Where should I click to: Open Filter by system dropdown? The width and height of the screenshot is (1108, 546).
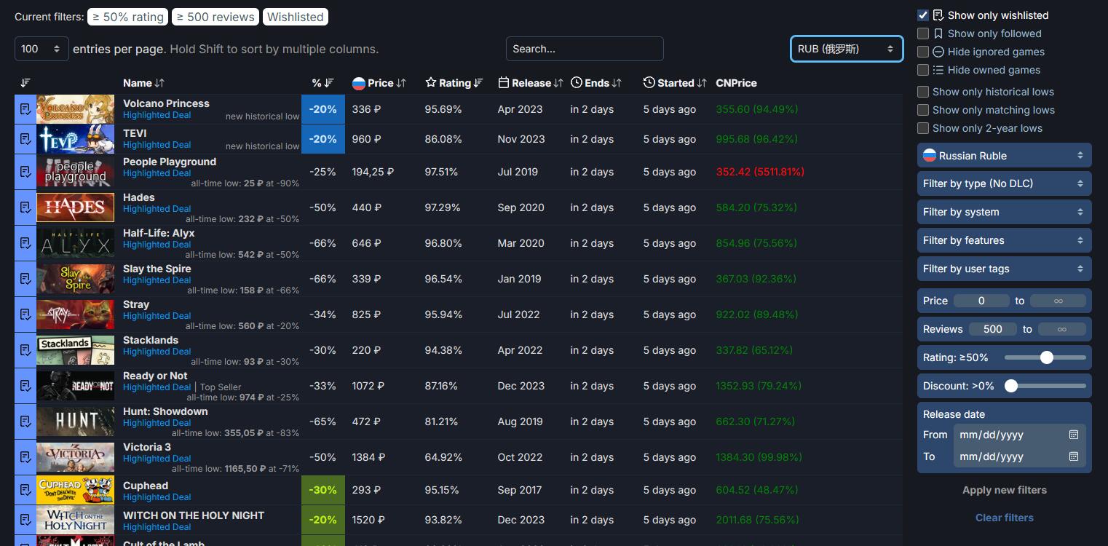pos(1004,212)
